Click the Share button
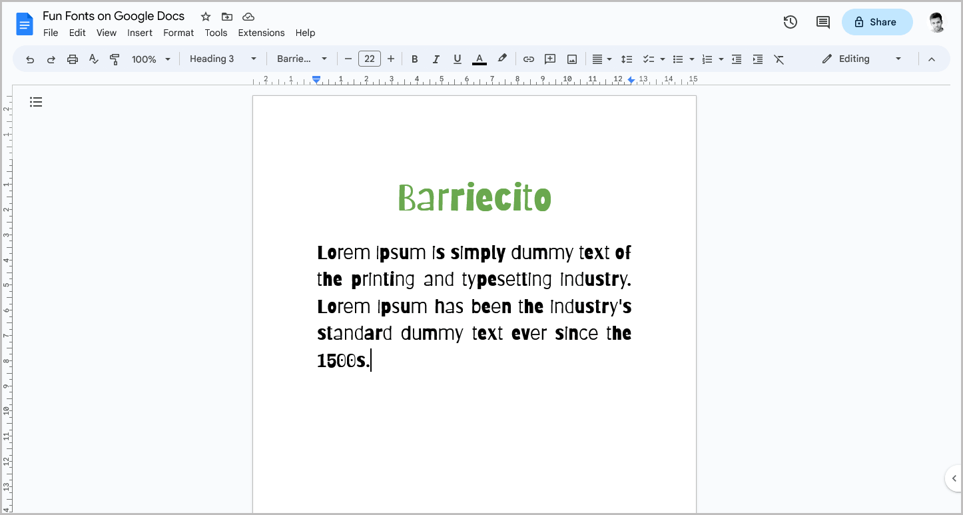Screen dimensions: 963x515 (877, 22)
